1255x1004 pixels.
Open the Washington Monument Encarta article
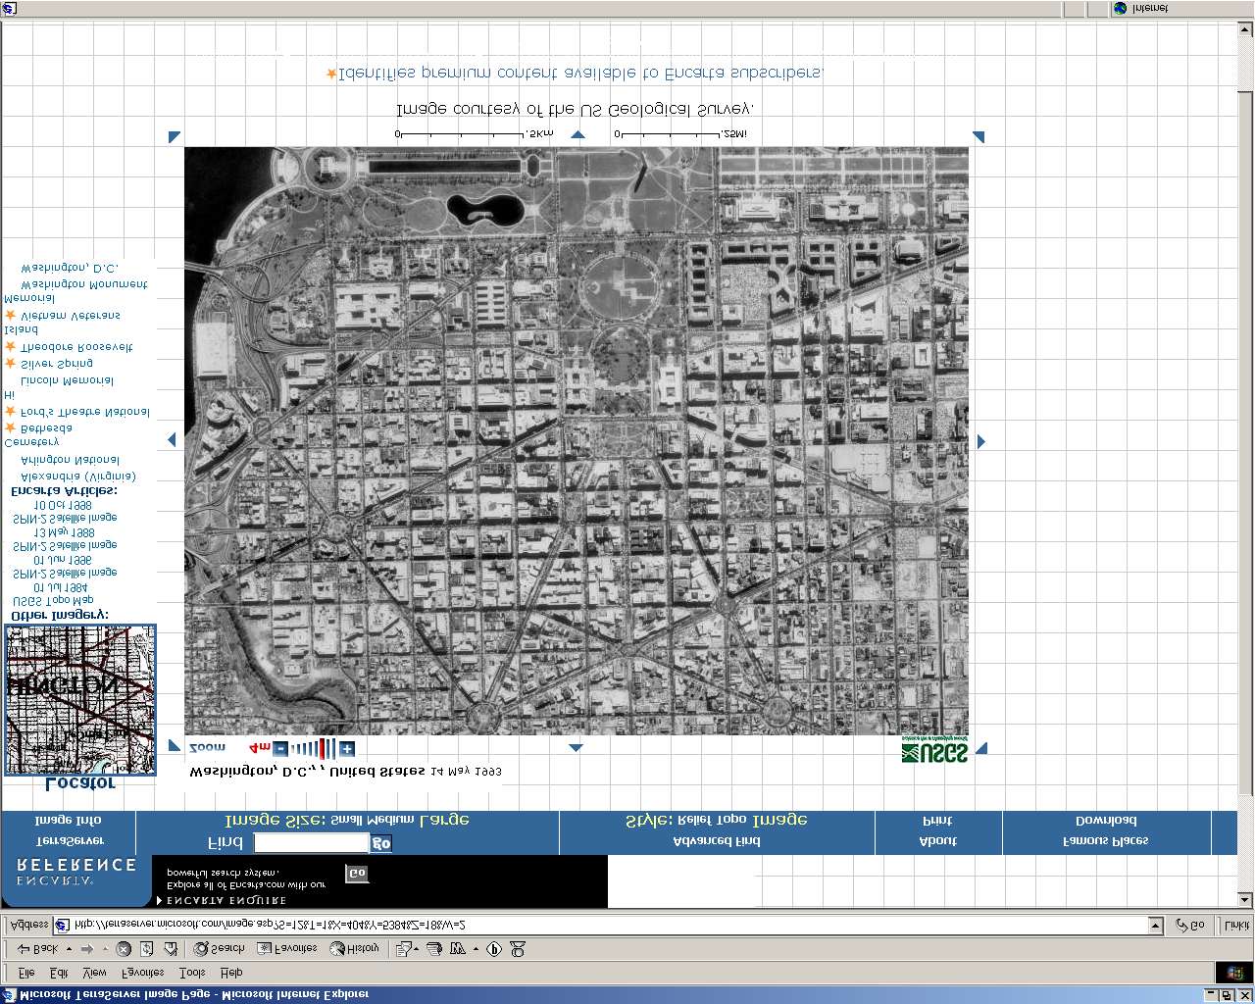(x=84, y=284)
